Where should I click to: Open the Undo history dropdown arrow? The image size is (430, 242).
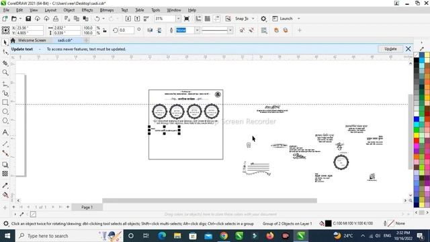(x=103, y=19)
